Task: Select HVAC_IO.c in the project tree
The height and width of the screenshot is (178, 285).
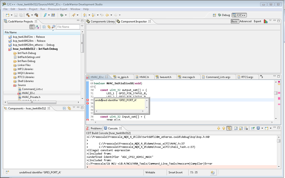Action: pyautogui.click(x=28, y=93)
